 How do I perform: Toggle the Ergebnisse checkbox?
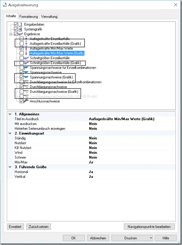pos(16,34)
